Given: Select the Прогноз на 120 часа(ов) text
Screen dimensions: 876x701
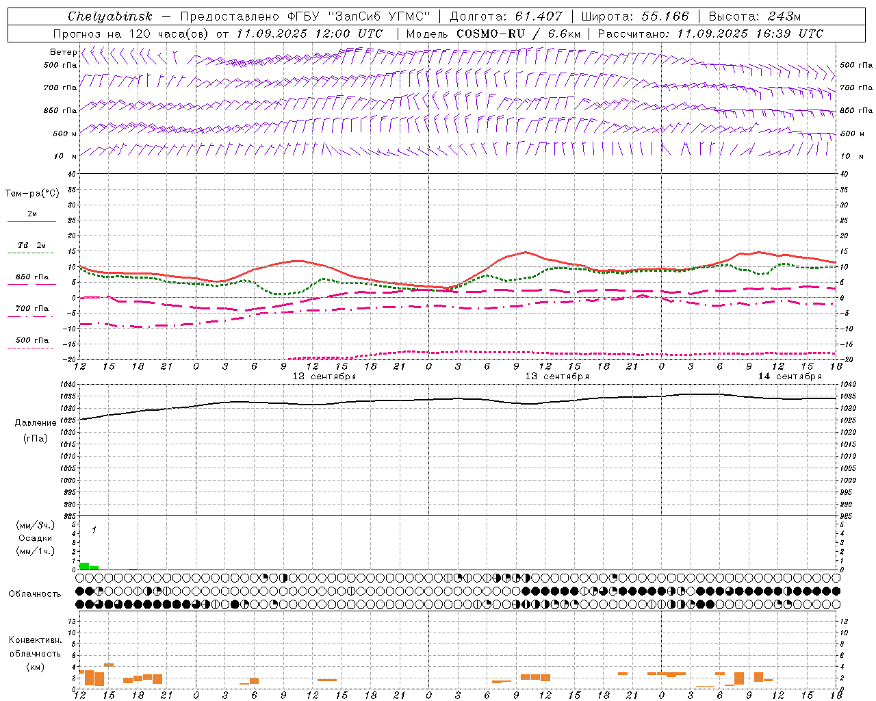Looking at the screenshot, I should pos(130,34).
